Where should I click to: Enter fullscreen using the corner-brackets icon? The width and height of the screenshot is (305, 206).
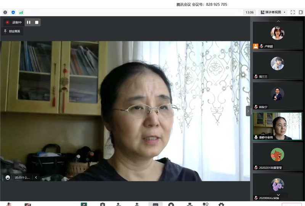[293, 12]
